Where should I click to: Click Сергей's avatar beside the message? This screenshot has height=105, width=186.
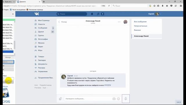pyautogui.click(x=64, y=77)
